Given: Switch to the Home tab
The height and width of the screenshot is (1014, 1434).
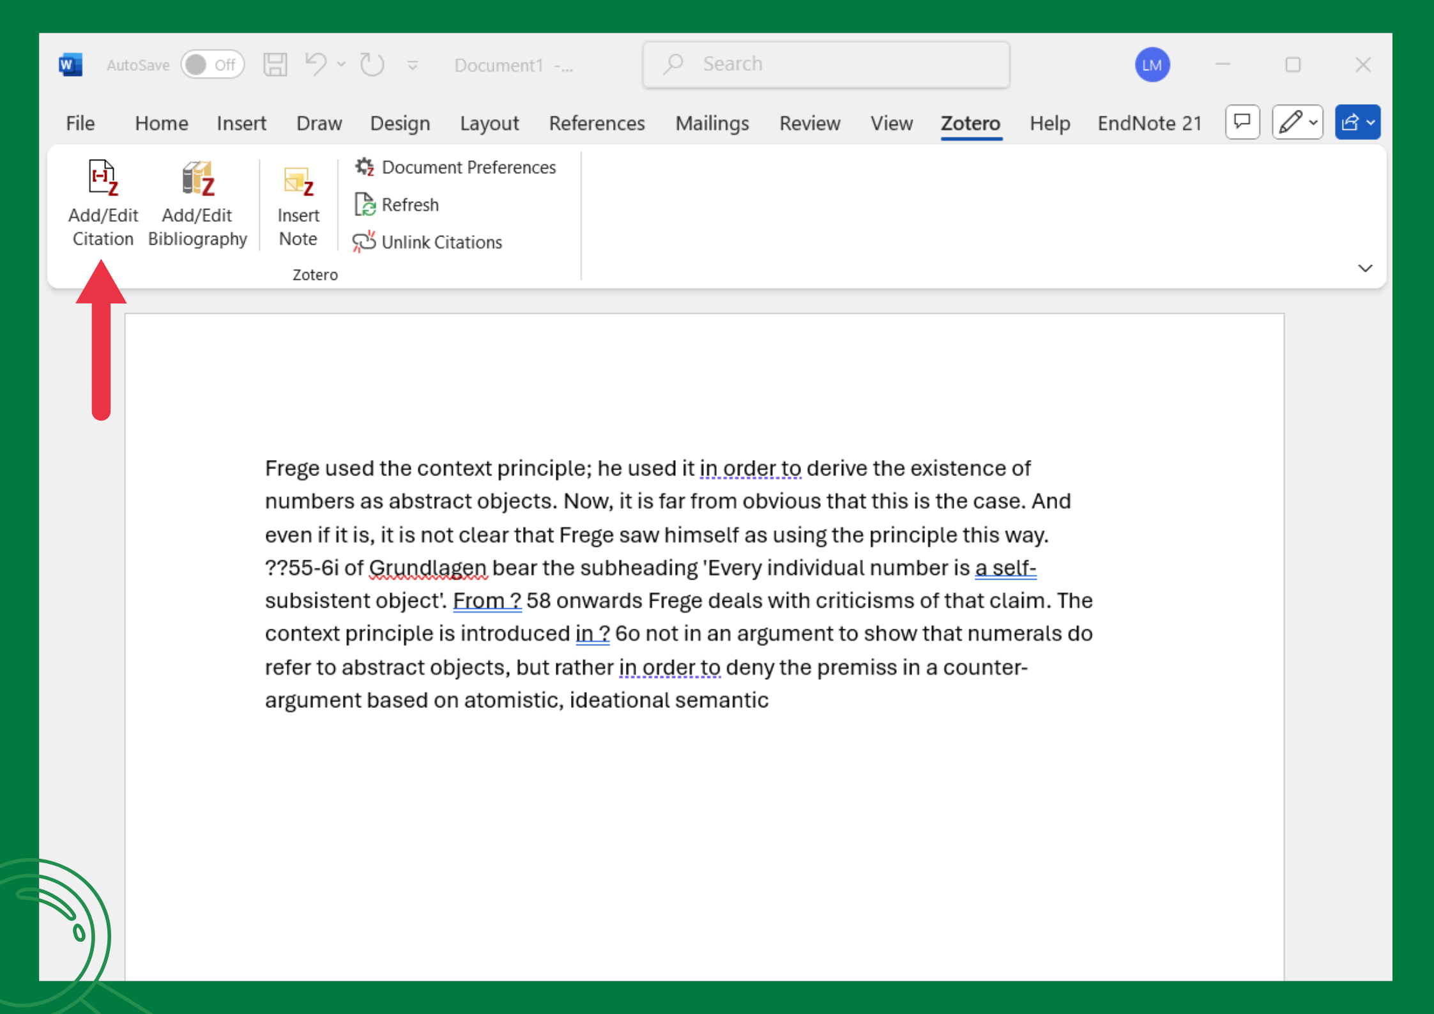Looking at the screenshot, I should (x=162, y=123).
